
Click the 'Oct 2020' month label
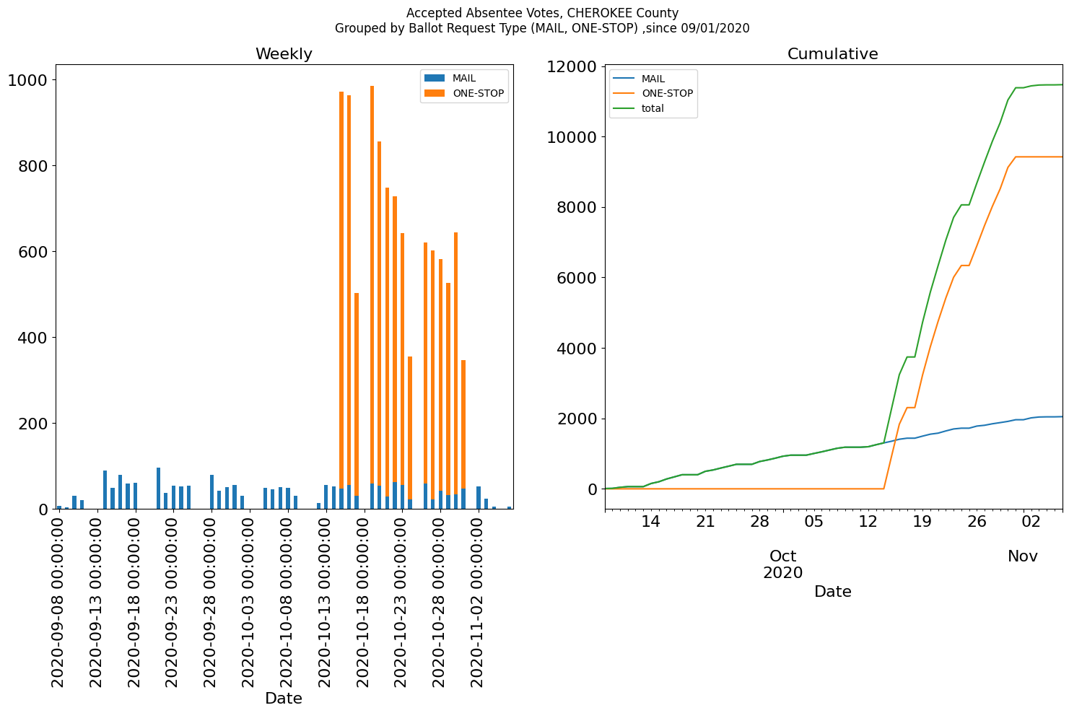(783, 564)
